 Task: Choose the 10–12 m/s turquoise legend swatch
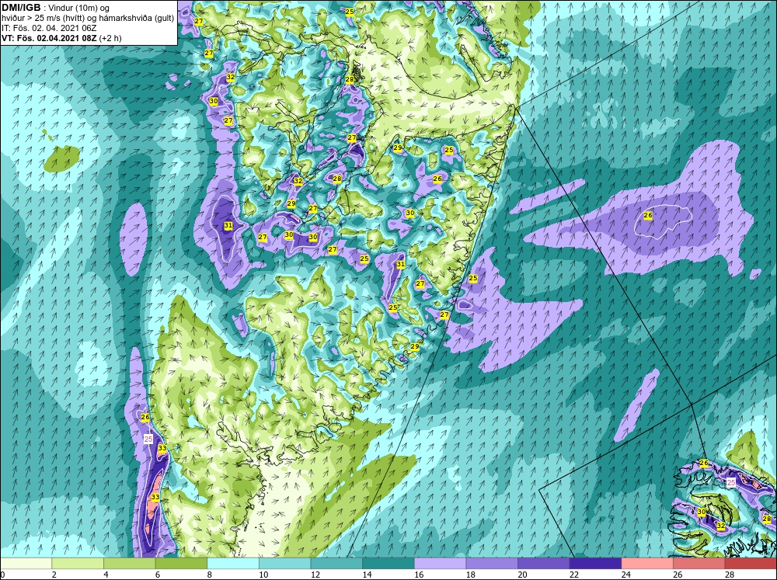click(285, 563)
